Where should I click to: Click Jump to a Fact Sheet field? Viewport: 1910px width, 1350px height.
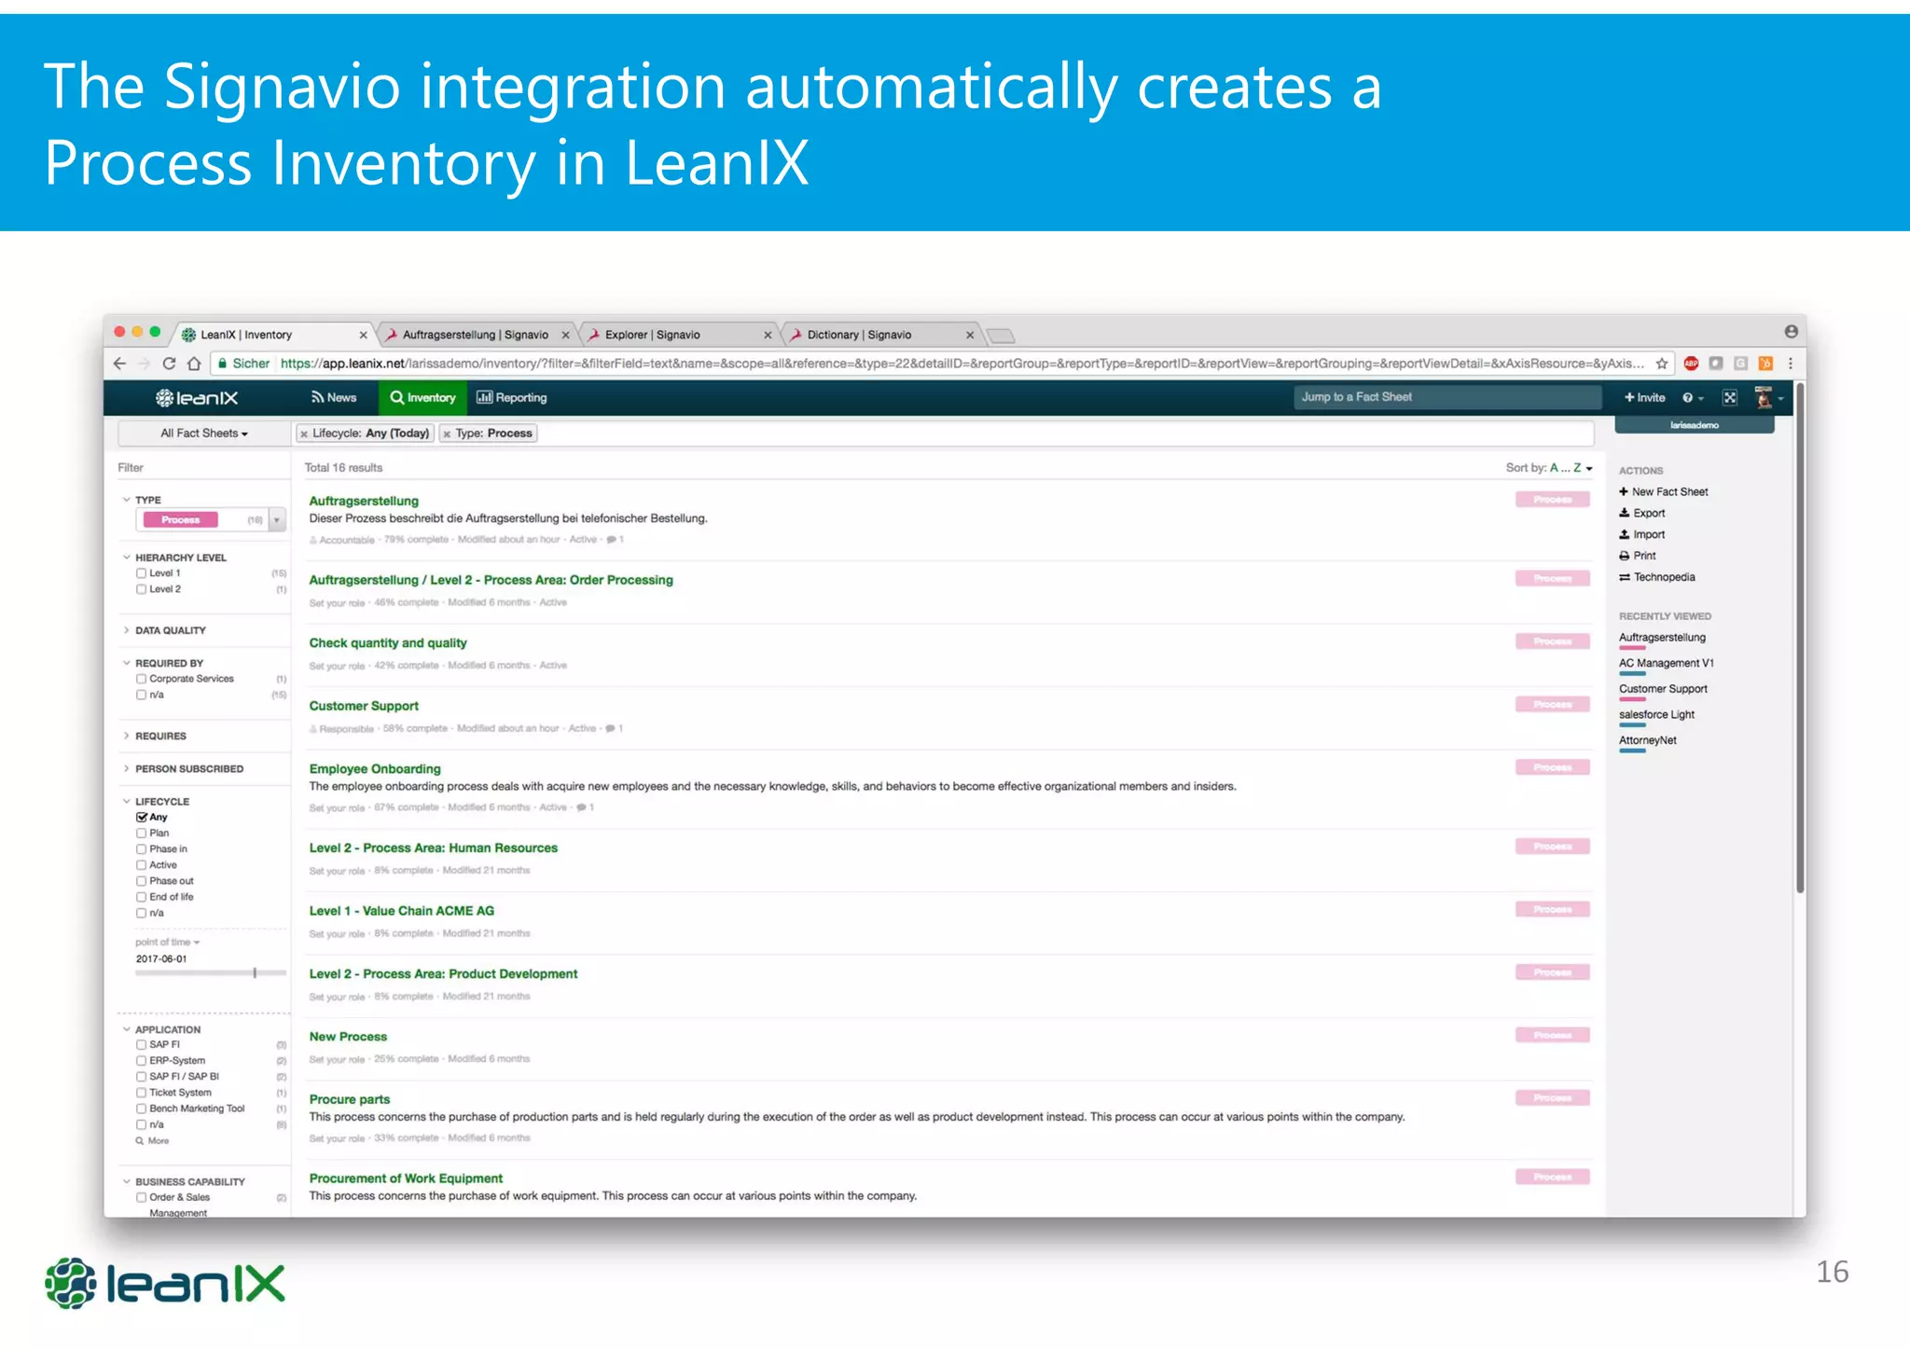[x=1447, y=397]
